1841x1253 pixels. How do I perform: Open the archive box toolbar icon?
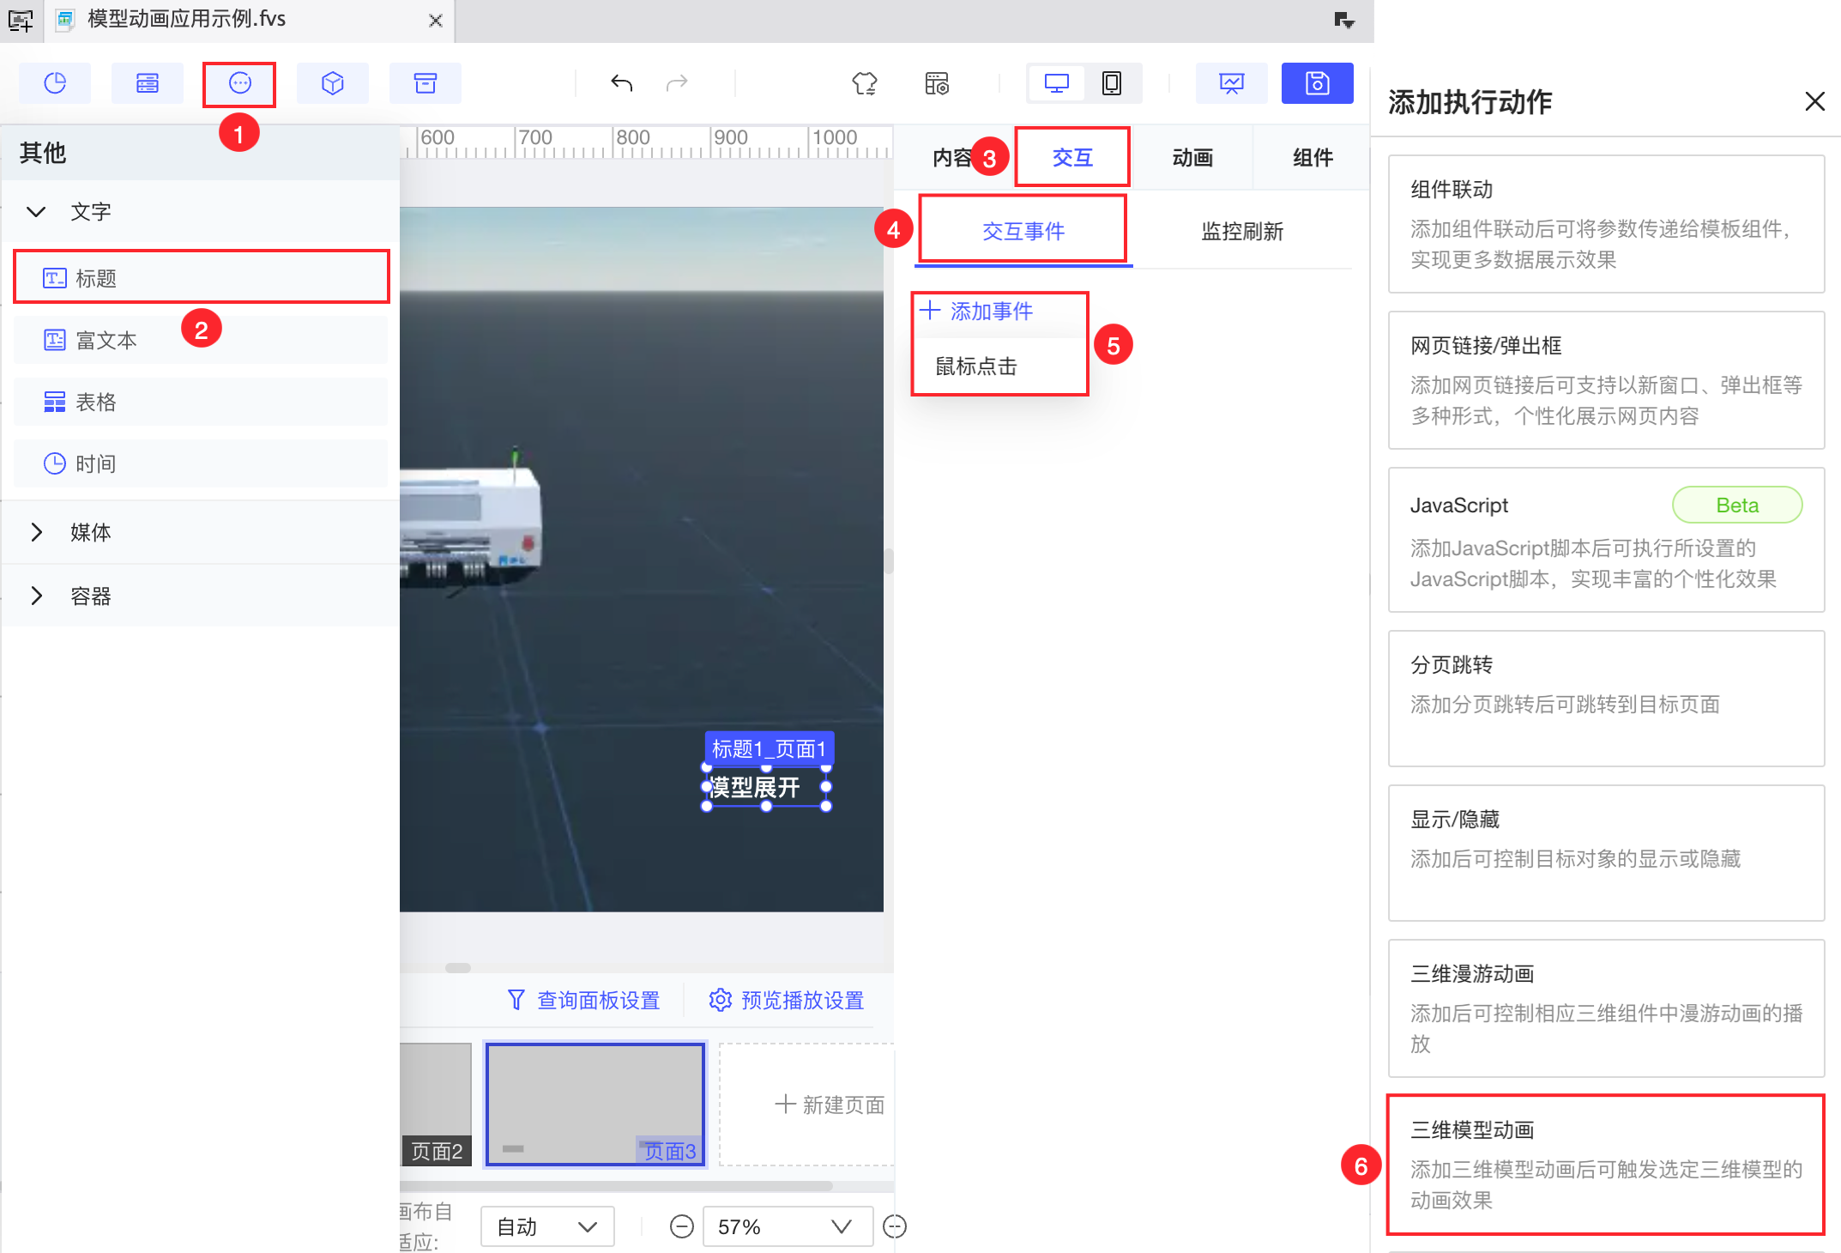pos(426,83)
